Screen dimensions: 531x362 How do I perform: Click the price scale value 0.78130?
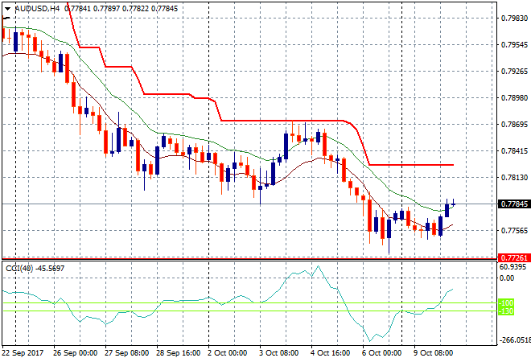pyautogui.click(x=514, y=178)
